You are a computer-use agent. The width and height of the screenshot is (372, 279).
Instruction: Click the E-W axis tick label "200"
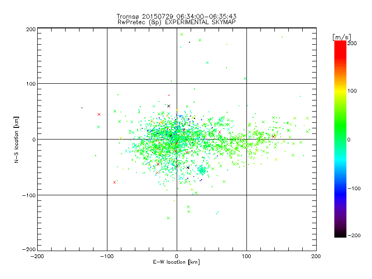point(316,257)
